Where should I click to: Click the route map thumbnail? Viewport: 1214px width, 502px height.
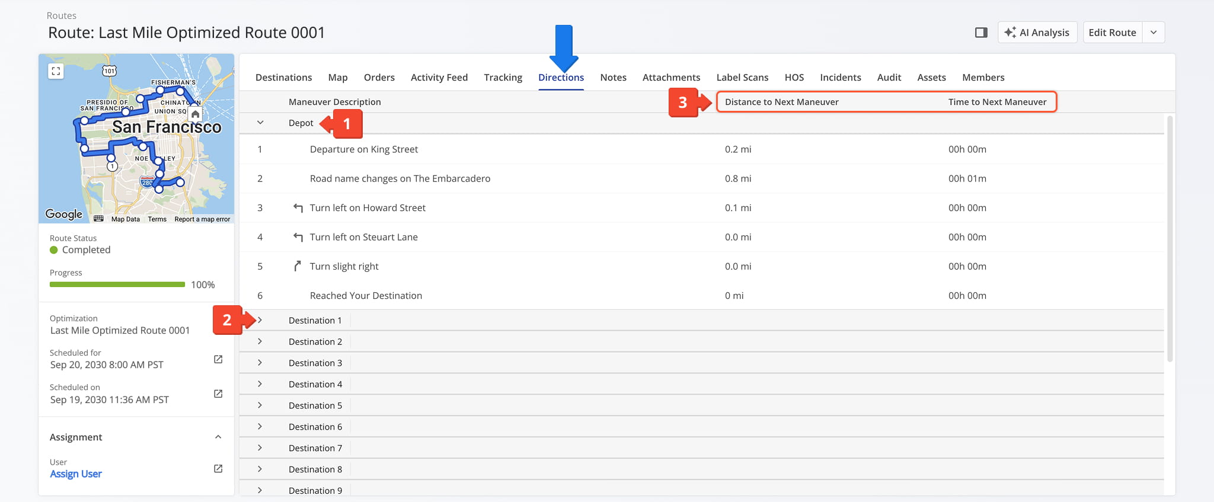136,139
